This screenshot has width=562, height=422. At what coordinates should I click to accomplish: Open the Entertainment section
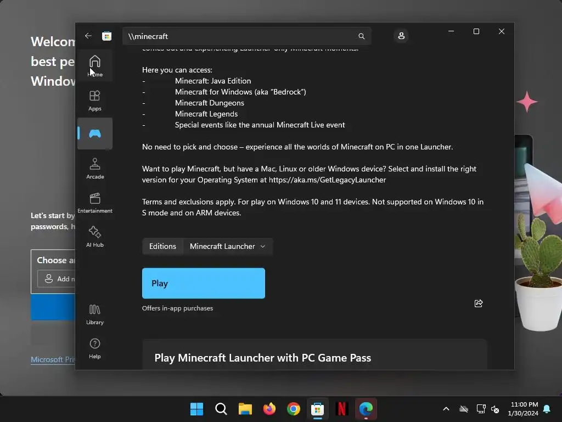[95, 203]
